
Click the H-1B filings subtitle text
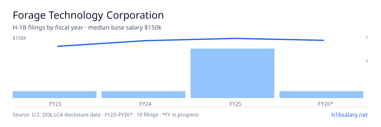pos(87,28)
